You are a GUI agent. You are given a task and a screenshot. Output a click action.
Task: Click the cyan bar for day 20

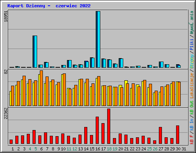[122, 63]
